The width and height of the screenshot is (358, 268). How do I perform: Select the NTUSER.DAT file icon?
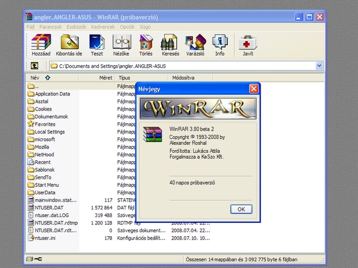point(31,208)
